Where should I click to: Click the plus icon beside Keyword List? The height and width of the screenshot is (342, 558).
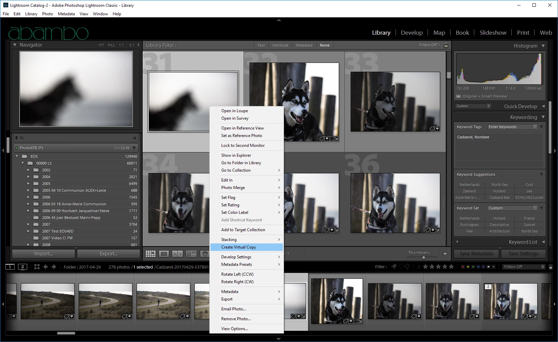pos(457,242)
